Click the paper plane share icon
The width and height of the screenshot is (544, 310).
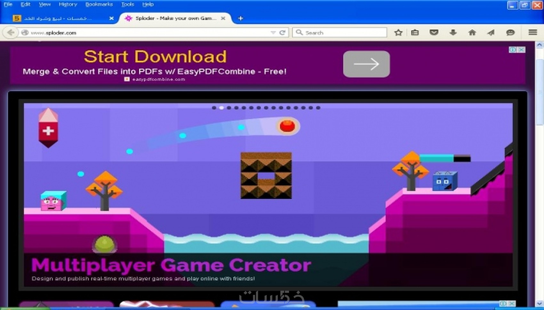tap(491, 32)
